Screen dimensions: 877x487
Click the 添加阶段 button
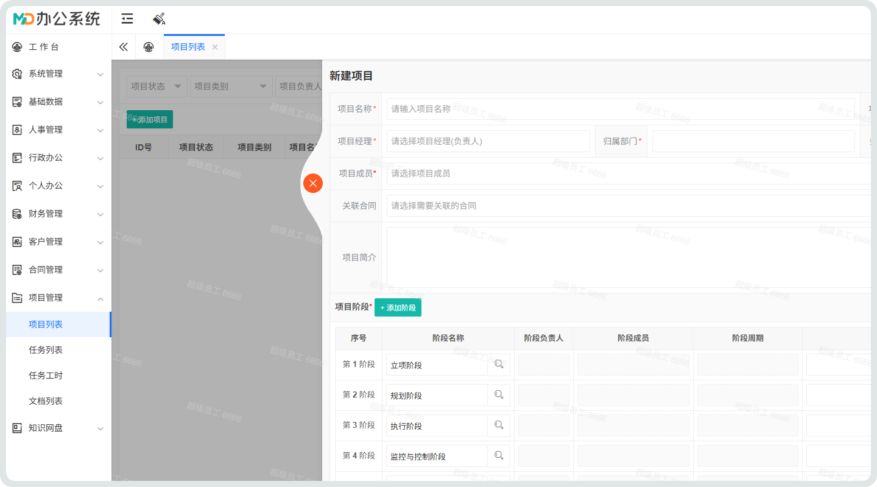(x=398, y=307)
